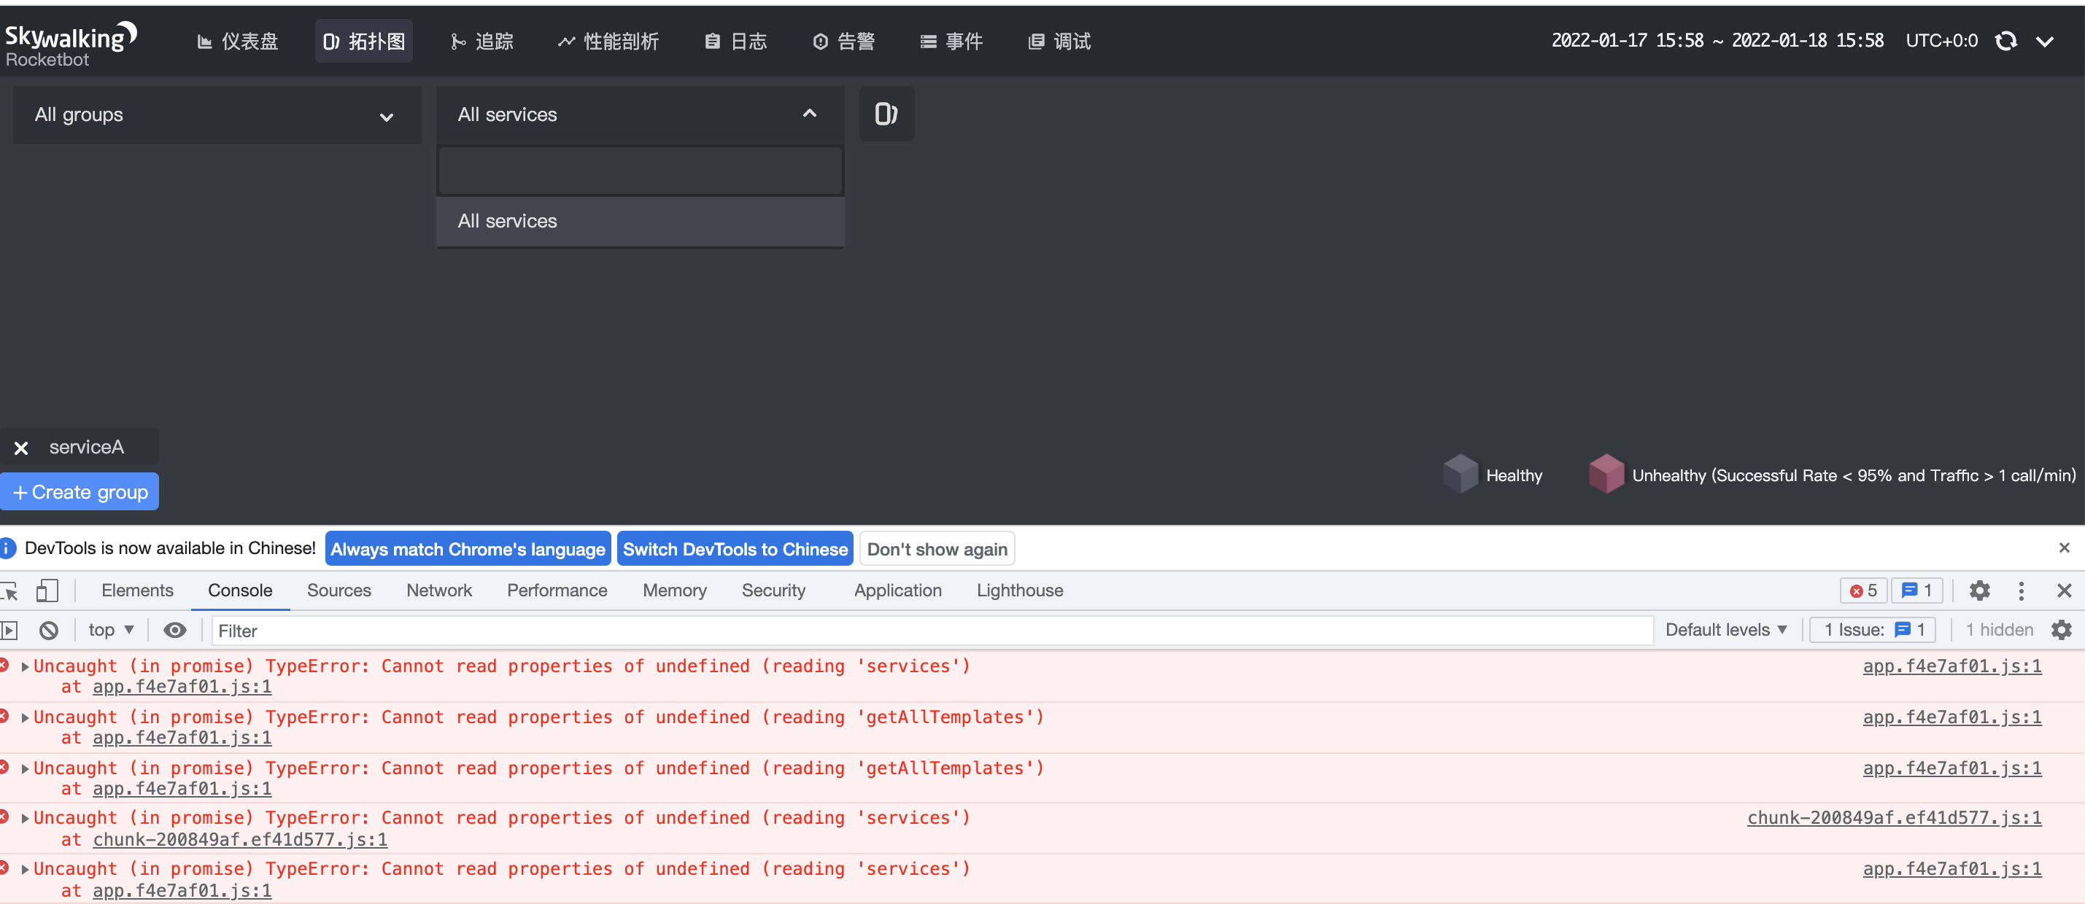This screenshot has height=904, width=2085.
Task: Click the red error counter badge in DevTools
Action: coord(1862,591)
